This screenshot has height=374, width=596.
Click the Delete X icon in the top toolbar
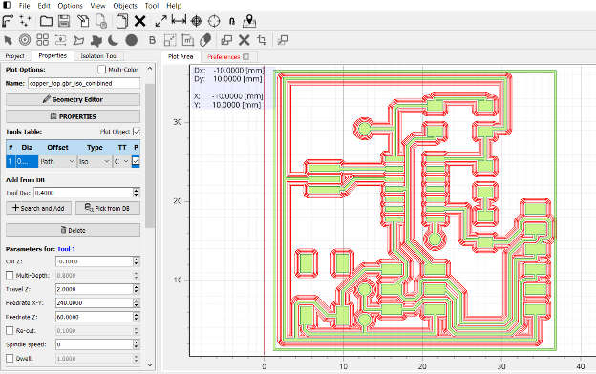pos(139,21)
